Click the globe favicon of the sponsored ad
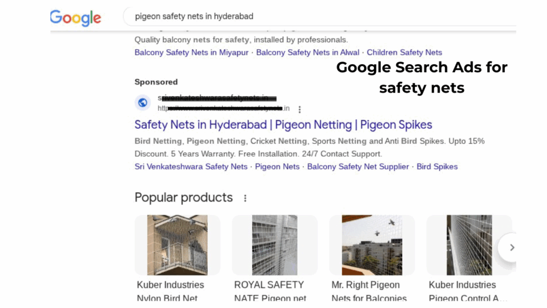The height and width of the screenshot is (308, 547). coord(143,103)
